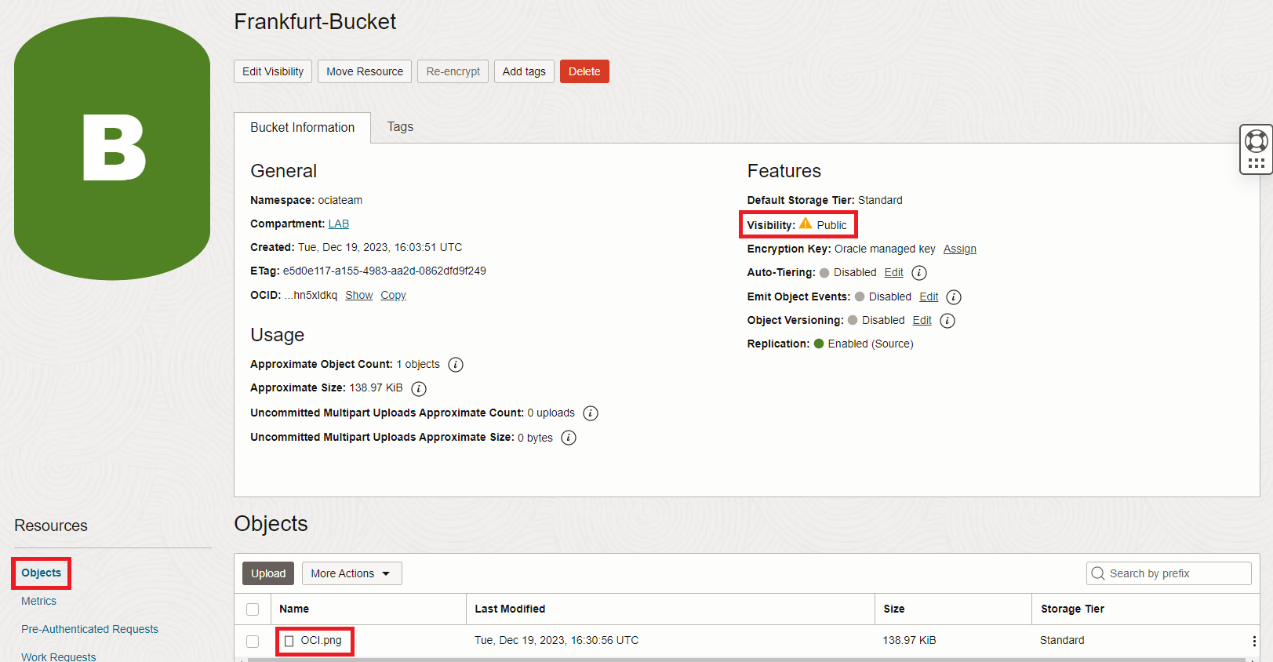Click the info icon next to Auto-Tiering

point(919,273)
